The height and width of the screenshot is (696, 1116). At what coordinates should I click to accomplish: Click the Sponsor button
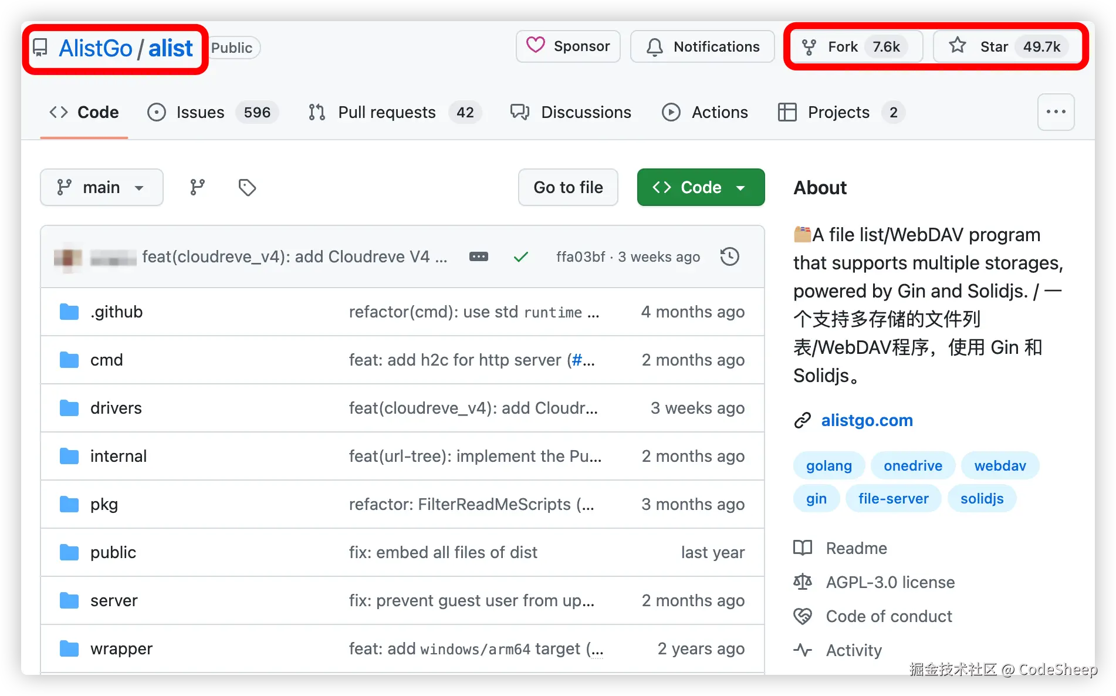coord(568,46)
